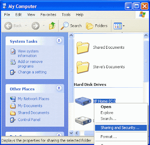Click View system information link
This screenshot has width=150, height=145.
(x=28, y=53)
